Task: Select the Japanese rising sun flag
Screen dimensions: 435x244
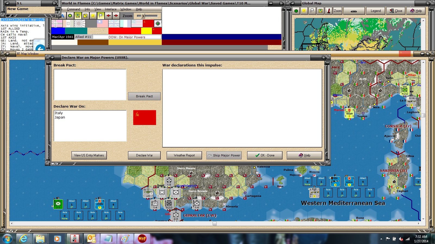Action: pyautogui.click(x=80, y=24)
